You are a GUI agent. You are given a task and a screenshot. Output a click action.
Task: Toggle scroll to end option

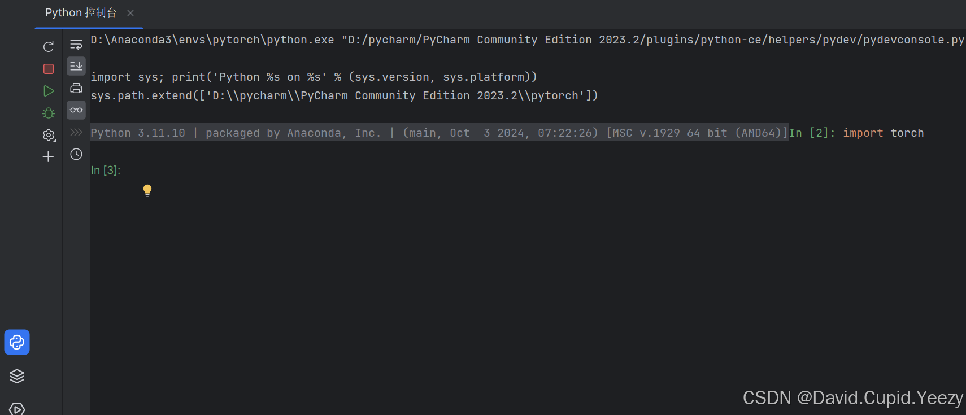point(76,65)
